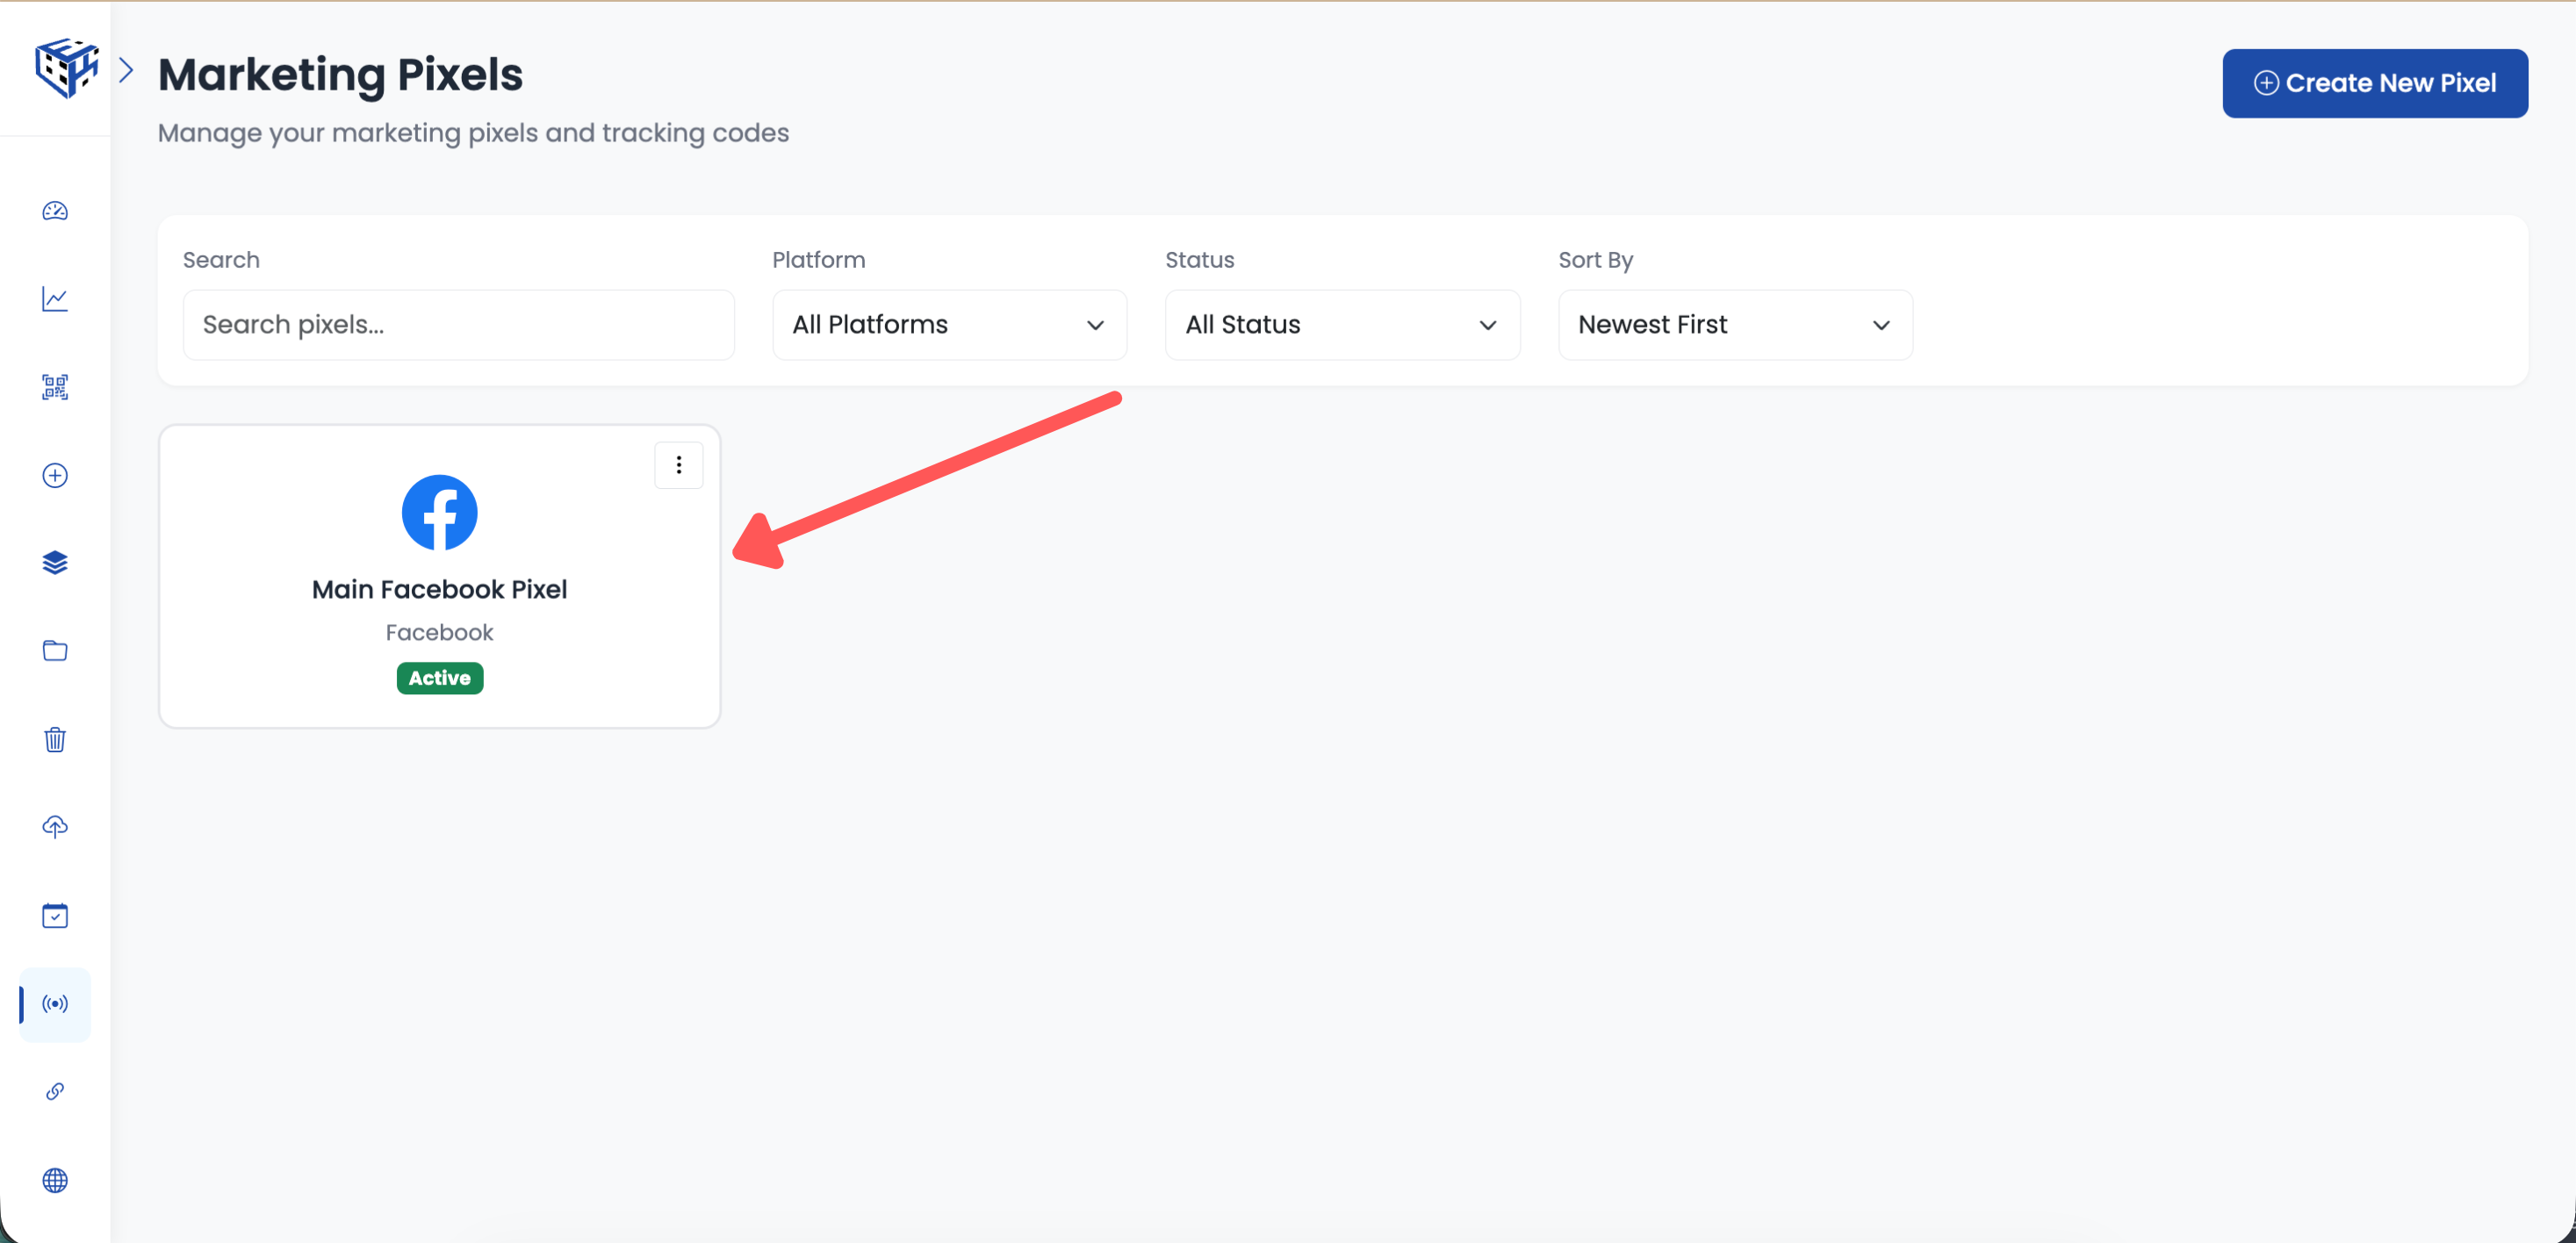
Task: Open the chain link icon in sidebar
Action: click(x=55, y=1091)
